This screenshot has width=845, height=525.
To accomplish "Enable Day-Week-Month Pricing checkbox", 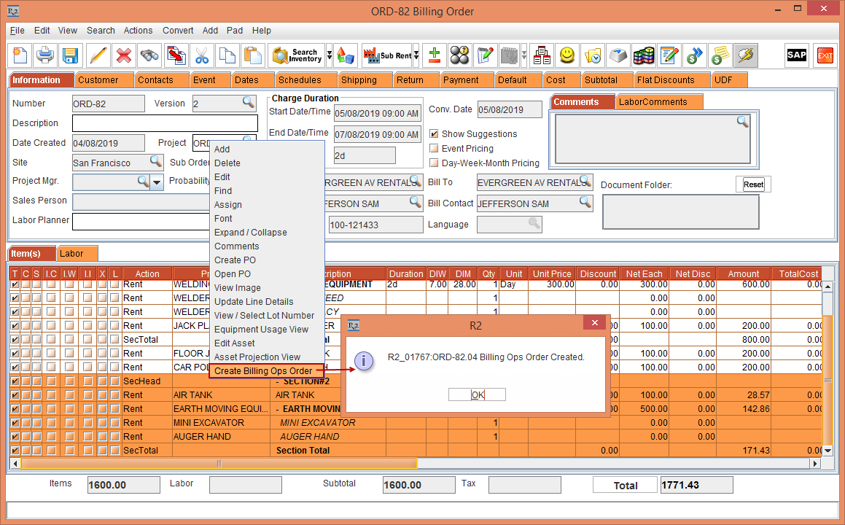I will click(434, 163).
